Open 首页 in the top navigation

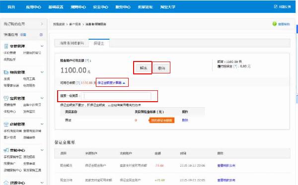[x=11, y=7]
